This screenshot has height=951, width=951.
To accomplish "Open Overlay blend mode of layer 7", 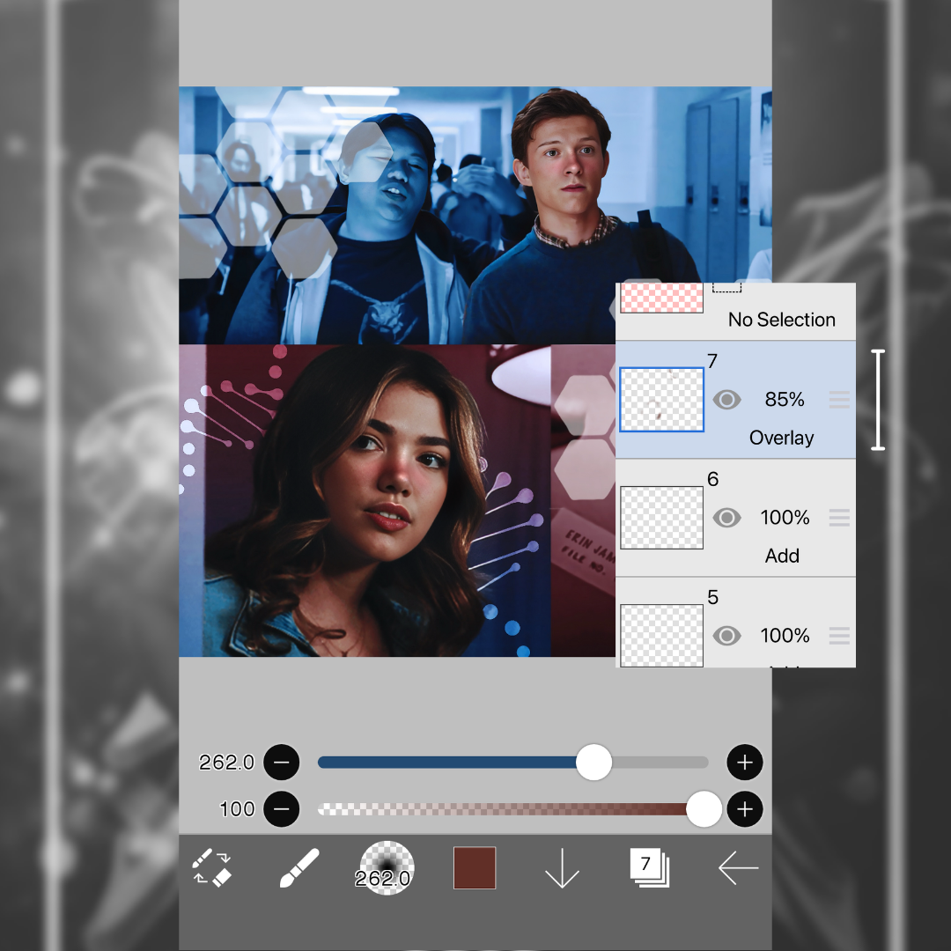I will 781,438.
